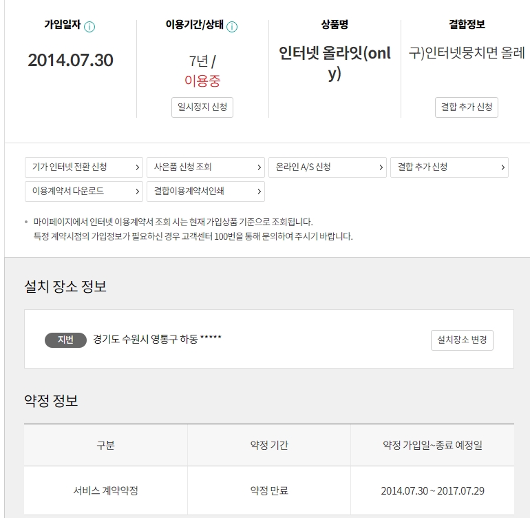Click the 약정 기간 column header
Screen dimensions: 530x518
pos(269,445)
